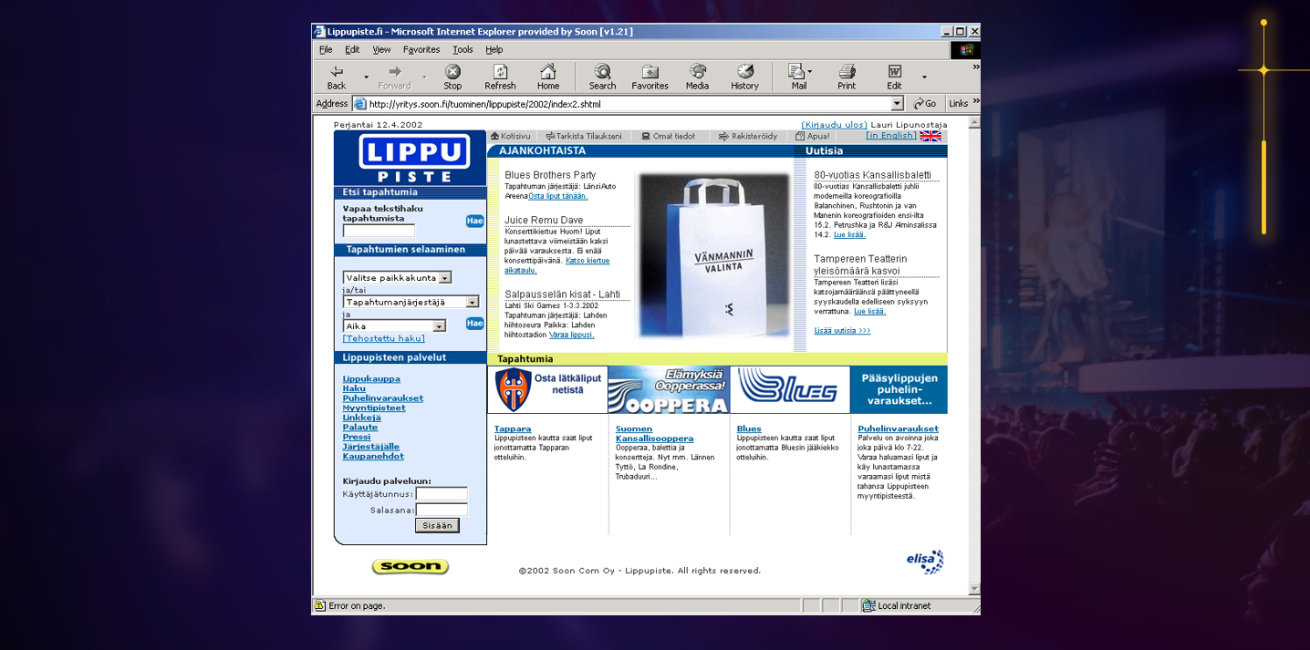Click the Stop toolbar icon
This screenshot has height=650, width=1310.
[x=452, y=77]
